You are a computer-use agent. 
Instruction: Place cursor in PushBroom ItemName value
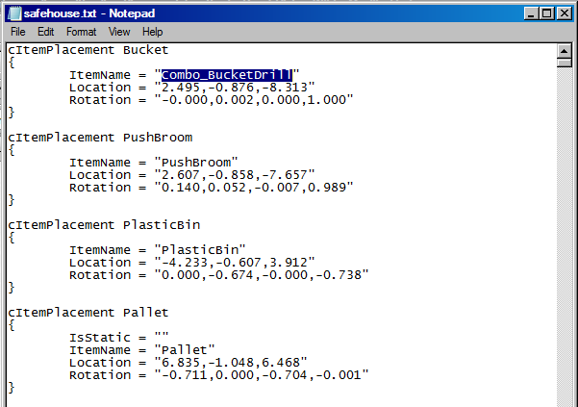(x=196, y=163)
